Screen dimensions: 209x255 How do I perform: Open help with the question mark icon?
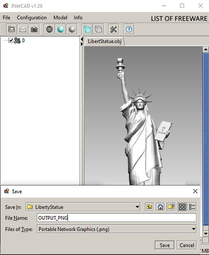click(x=129, y=29)
